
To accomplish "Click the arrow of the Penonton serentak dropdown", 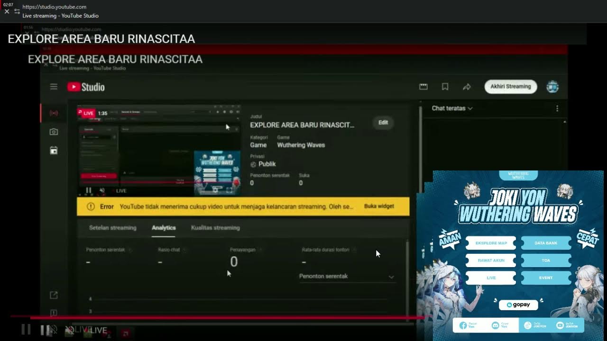I will point(391,277).
